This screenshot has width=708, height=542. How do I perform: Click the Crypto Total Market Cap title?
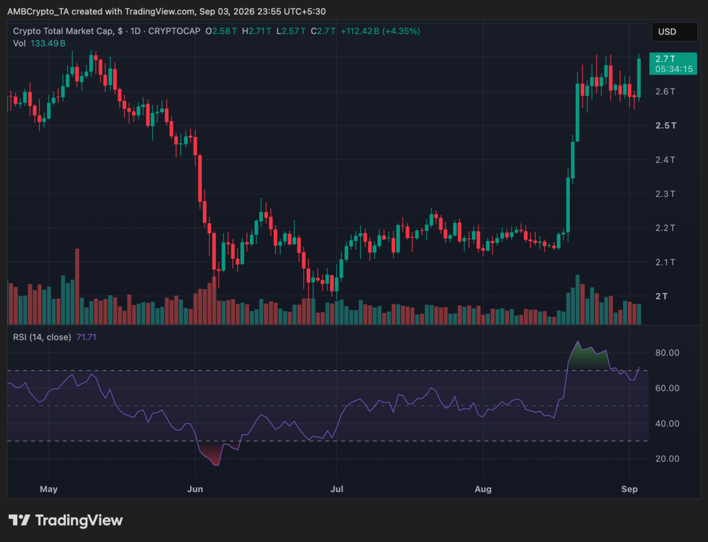pyautogui.click(x=65, y=31)
